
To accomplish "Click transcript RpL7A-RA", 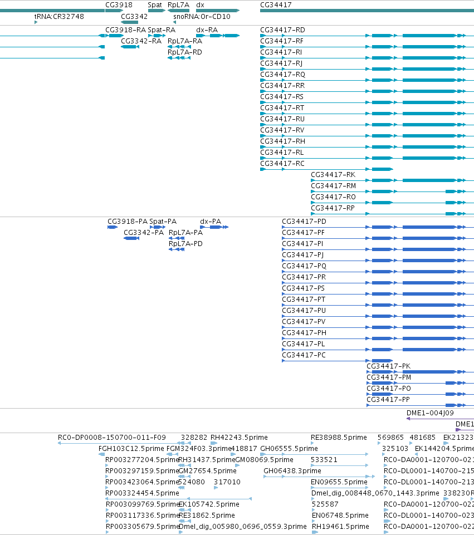I will coord(184,41).
